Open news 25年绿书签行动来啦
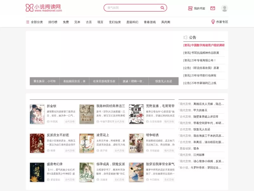 (204, 75)
